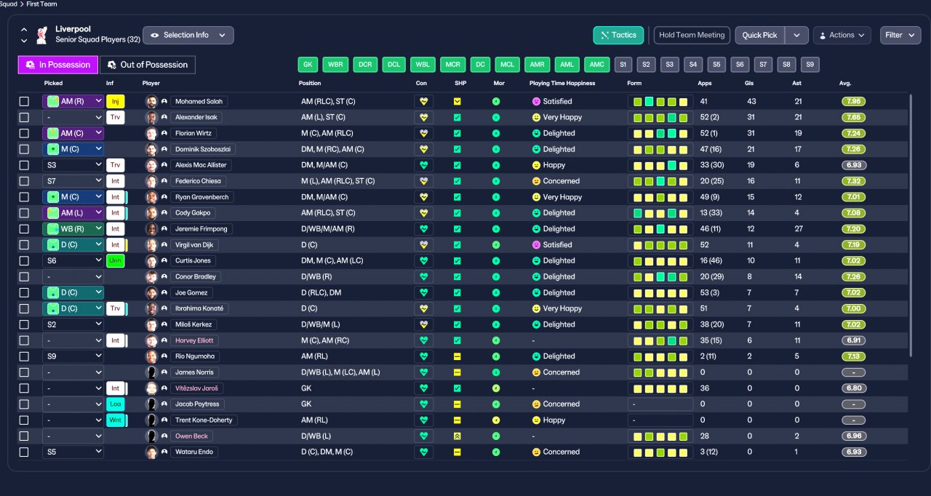This screenshot has width=931, height=496.
Task: Tick the checkbox for Harvey Elliott
Action: click(24, 340)
